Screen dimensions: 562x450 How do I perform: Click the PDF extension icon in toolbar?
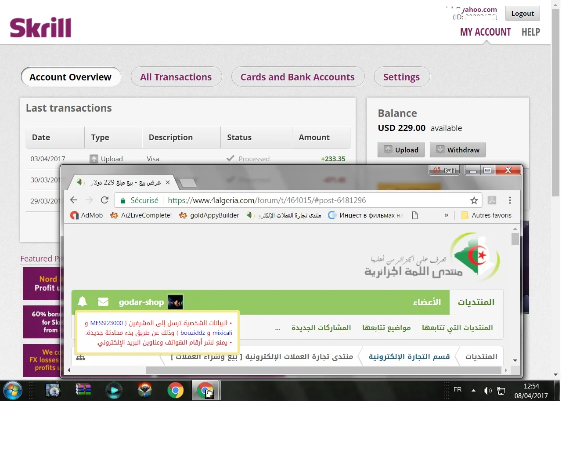492,200
